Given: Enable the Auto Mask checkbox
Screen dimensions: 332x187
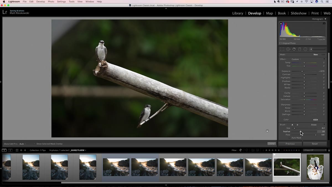Looking at the screenshot, I should click(x=289, y=138).
